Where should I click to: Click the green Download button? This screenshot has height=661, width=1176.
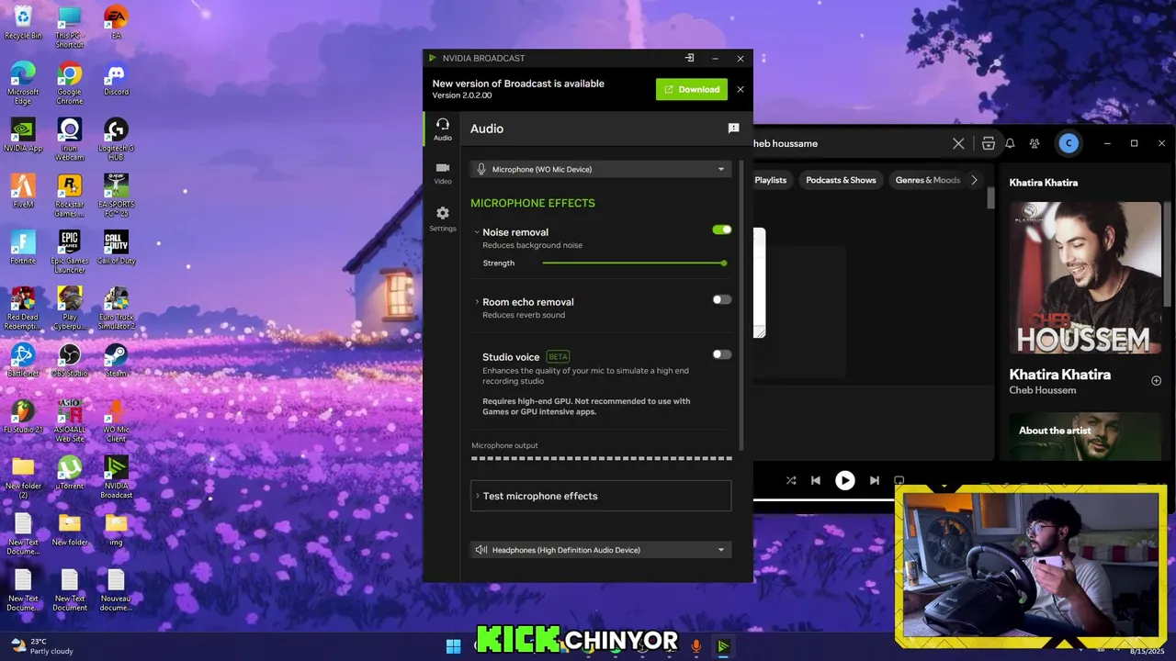tap(692, 89)
